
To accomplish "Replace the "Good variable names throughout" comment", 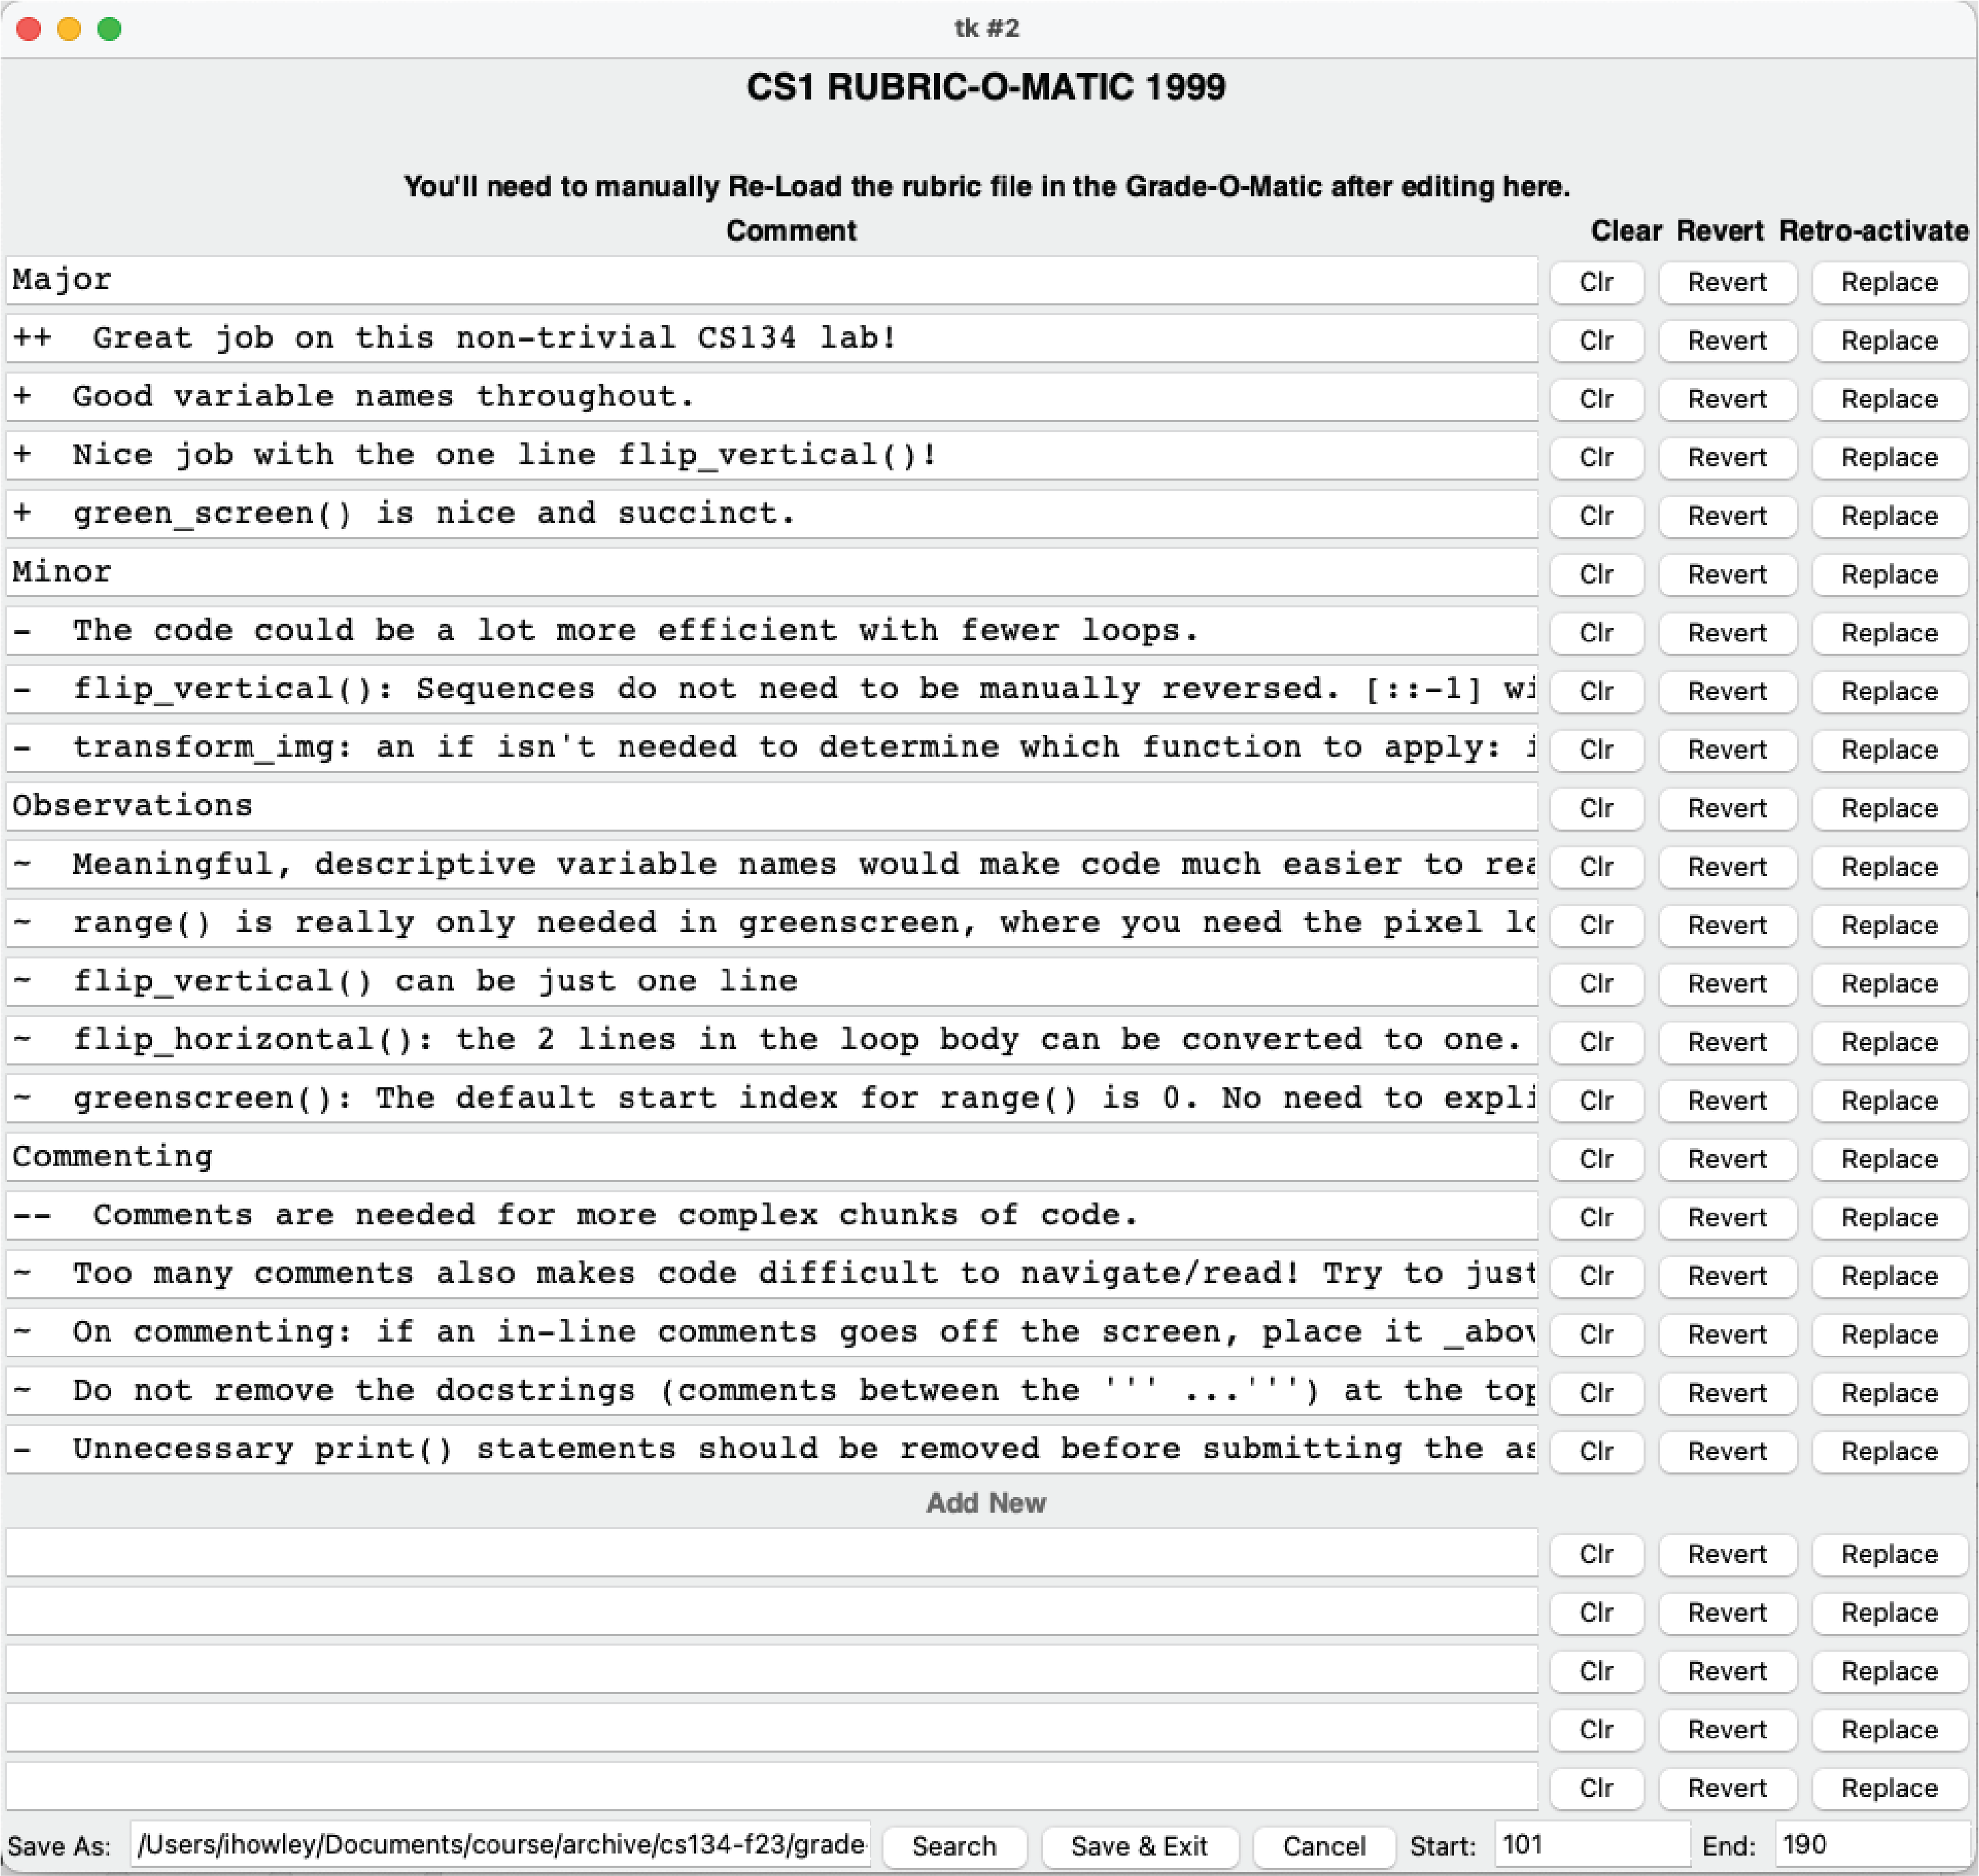I will [x=1890, y=398].
